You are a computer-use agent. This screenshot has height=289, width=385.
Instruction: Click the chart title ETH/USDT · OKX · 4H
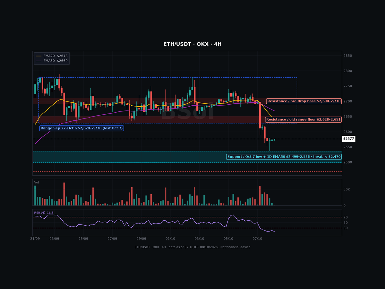pyautogui.click(x=193, y=44)
